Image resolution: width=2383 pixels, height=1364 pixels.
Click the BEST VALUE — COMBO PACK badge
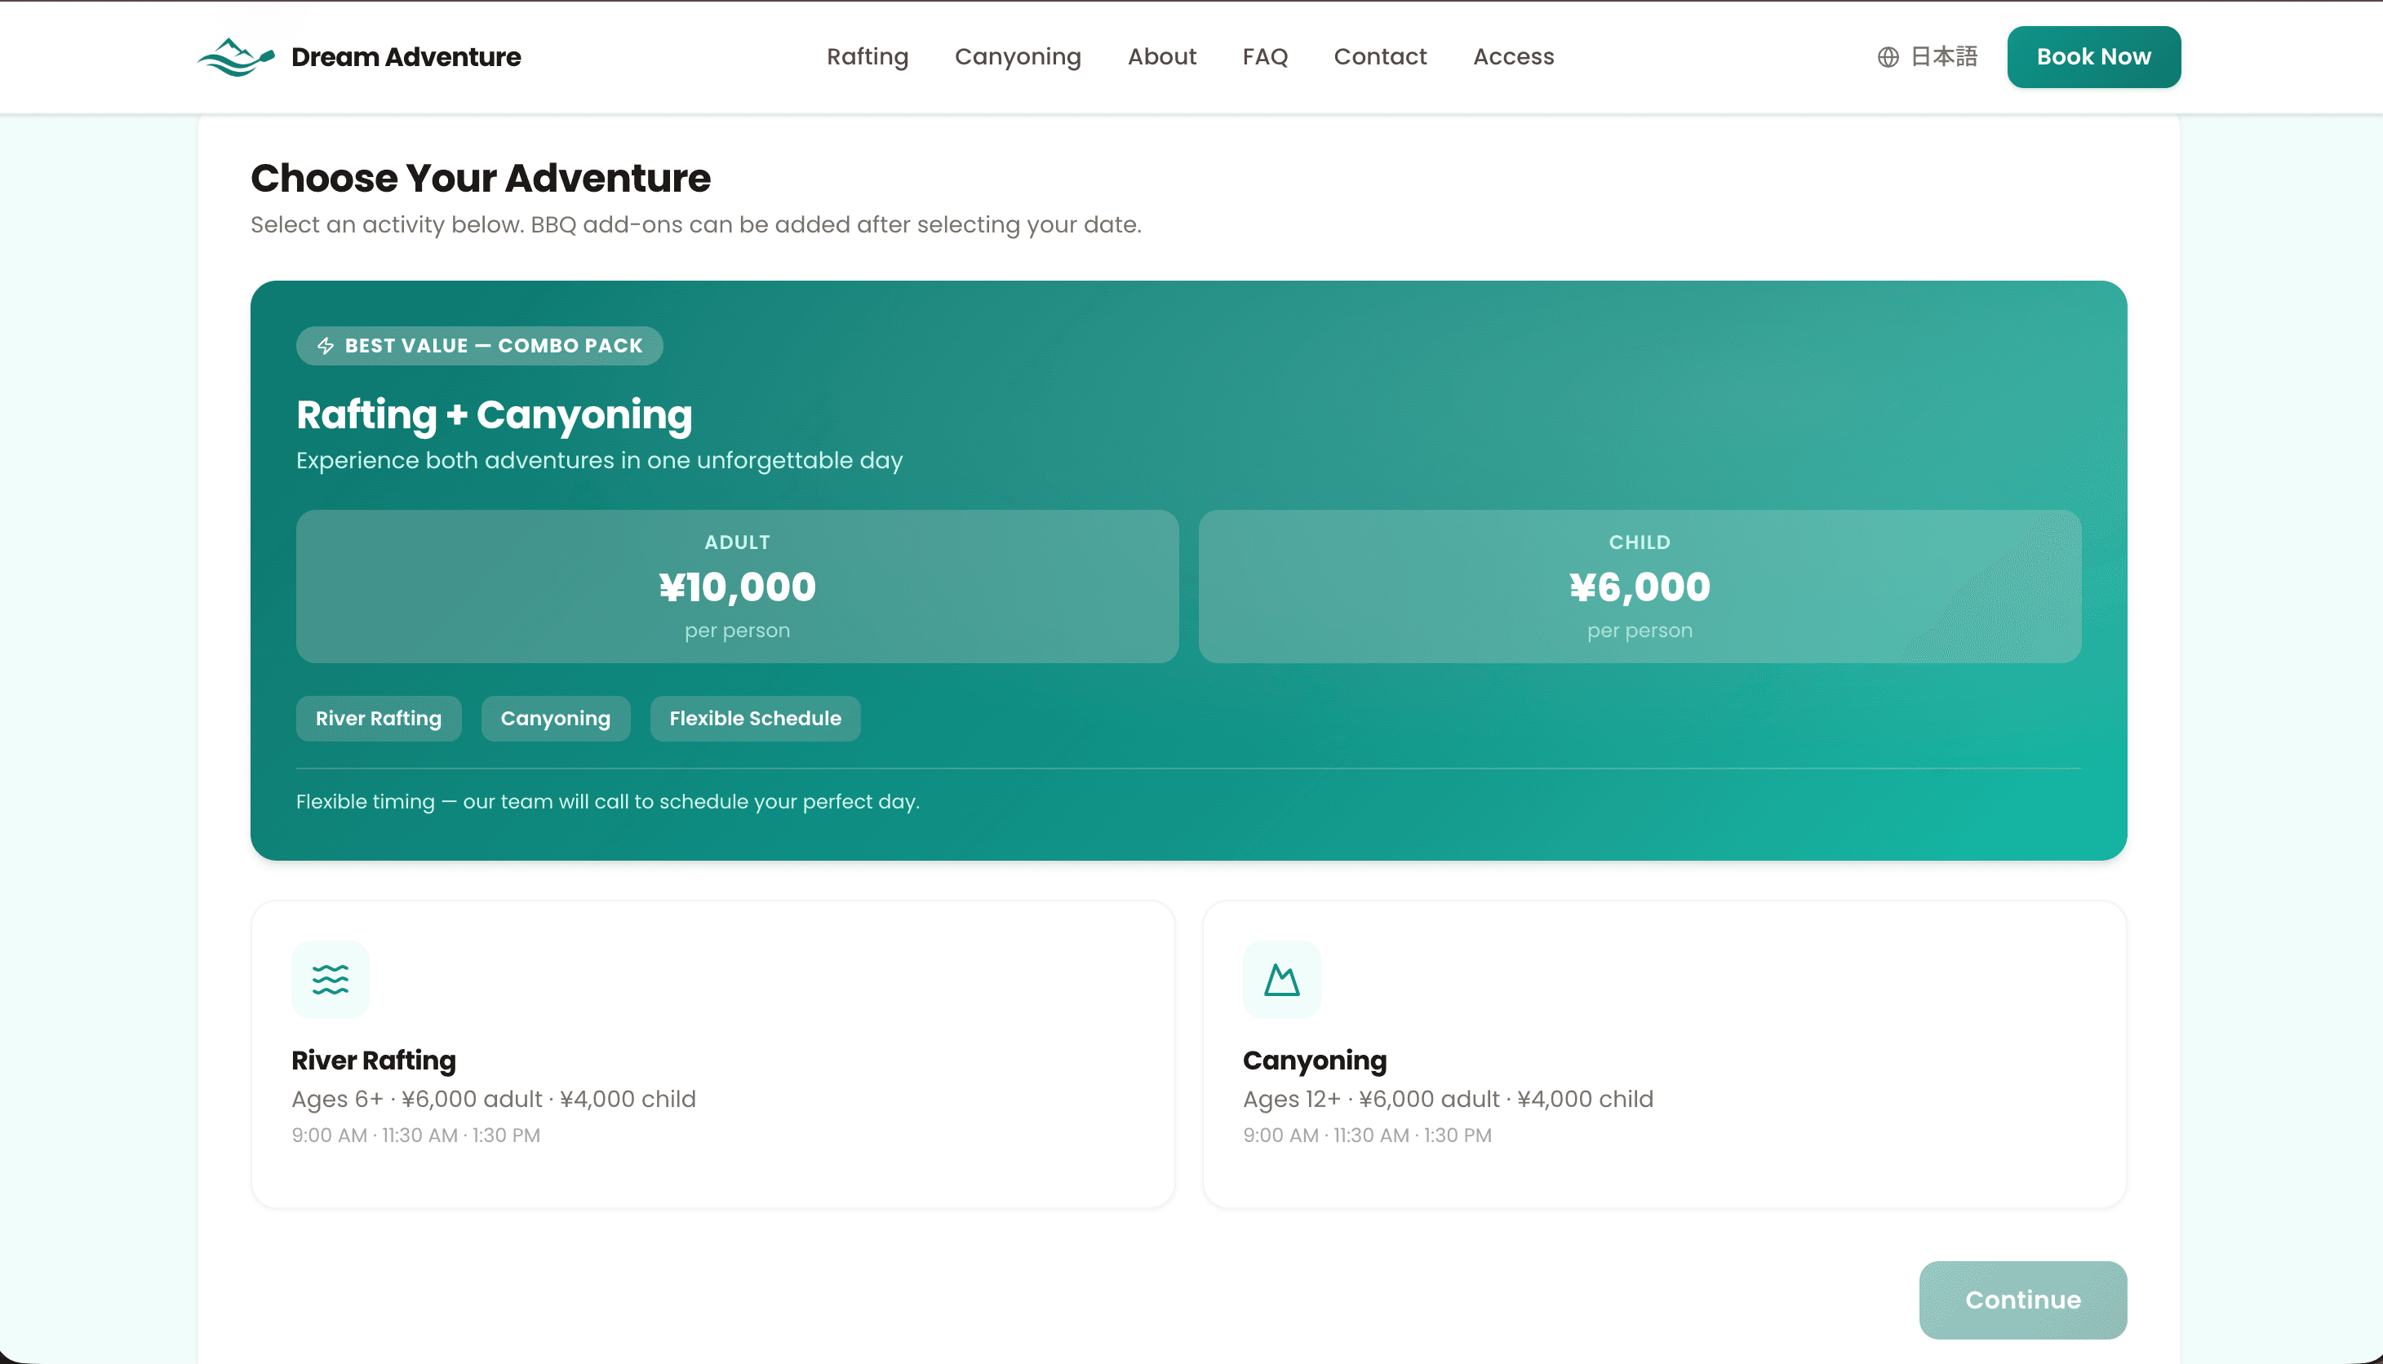click(479, 346)
